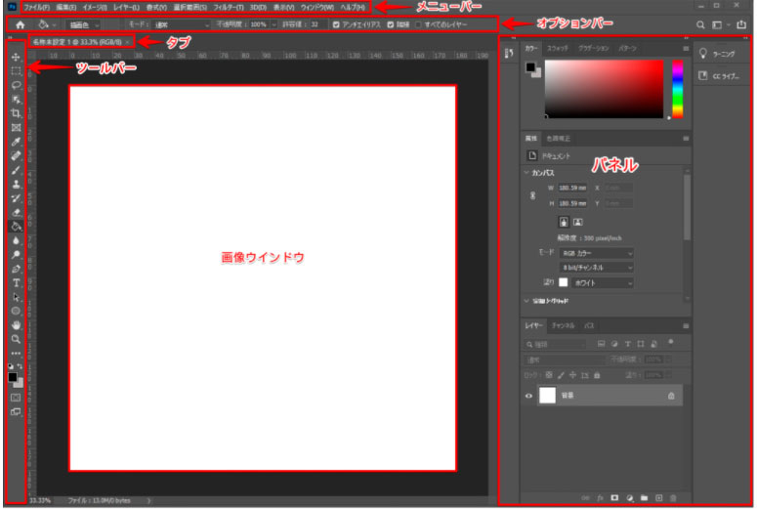Open the RGB カラー mode dropdown
This screenshot has height=509, width=757.
(596, 254)
